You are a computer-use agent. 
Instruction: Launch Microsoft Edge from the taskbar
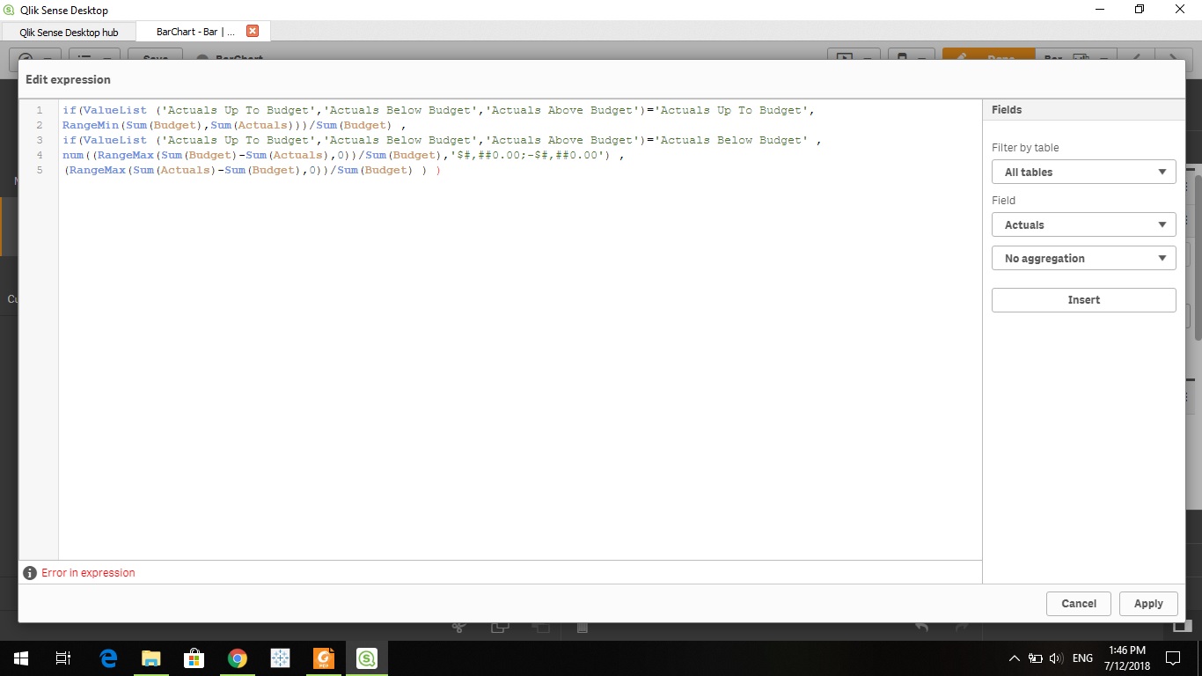(108, 658)
